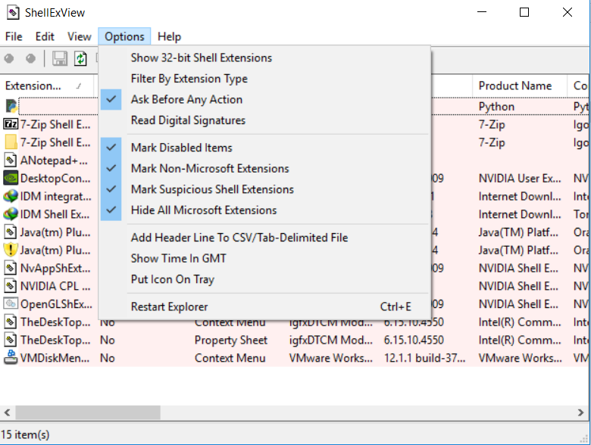
Task: Click the 12.1.1 build-37 version cell
Action: pyautogui.click(x=425, y=358)
